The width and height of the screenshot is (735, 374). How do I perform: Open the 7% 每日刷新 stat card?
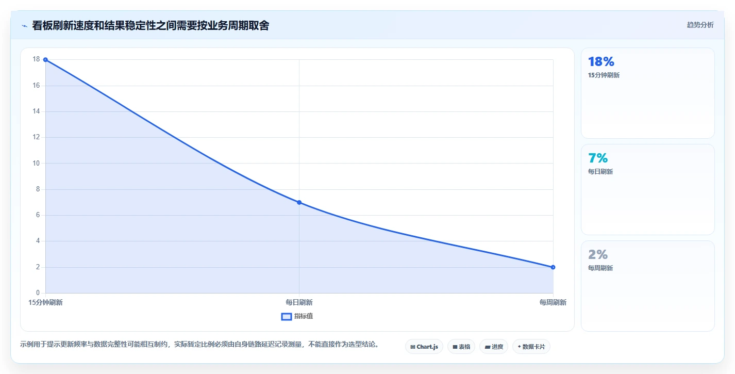(648, 190)
